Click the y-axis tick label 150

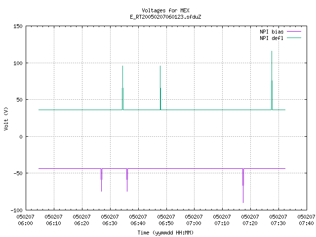pyautogui.click(x=18, y=26)
